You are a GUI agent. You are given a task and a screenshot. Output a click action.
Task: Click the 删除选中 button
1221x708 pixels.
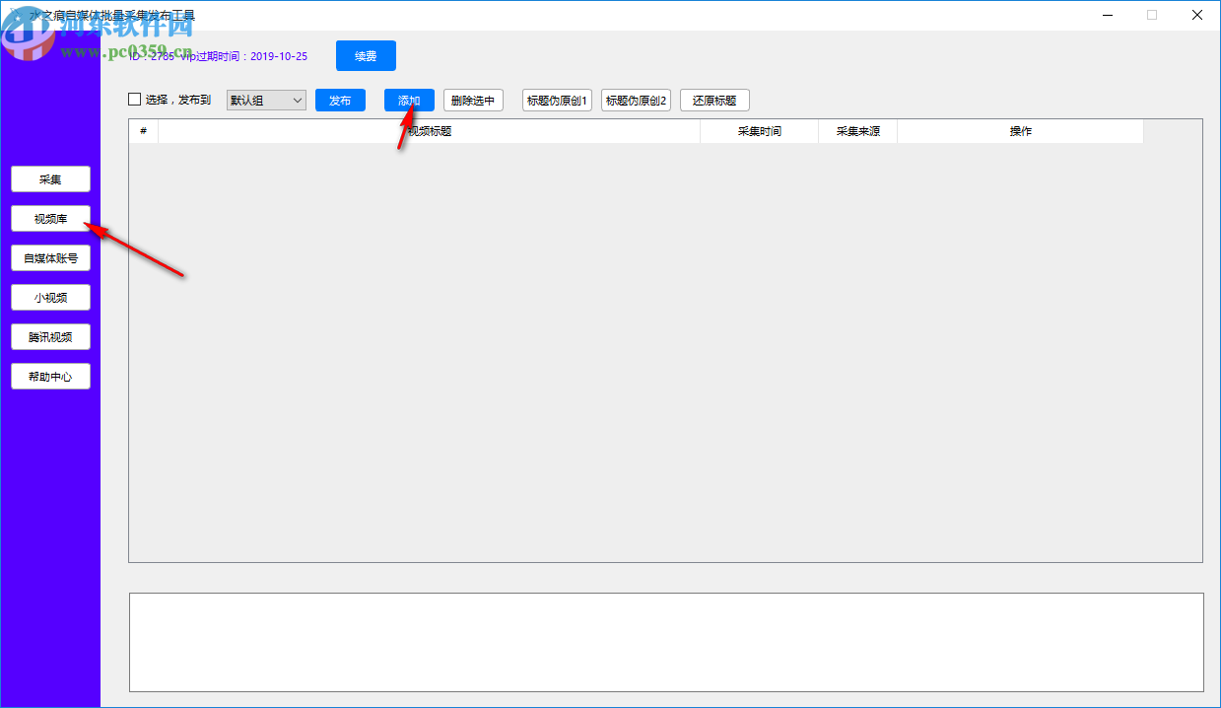473,101
